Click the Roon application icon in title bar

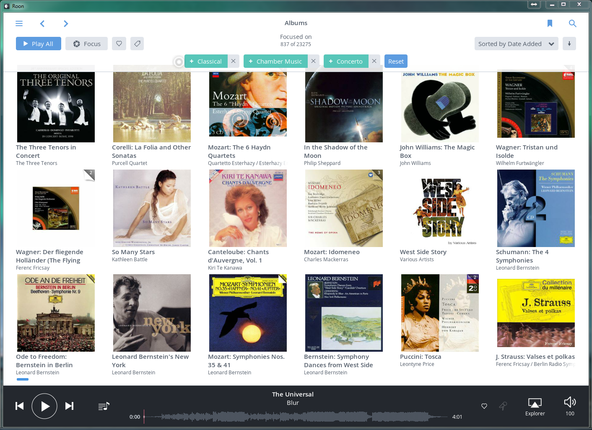pyautogui.click(x=7, y=6)
